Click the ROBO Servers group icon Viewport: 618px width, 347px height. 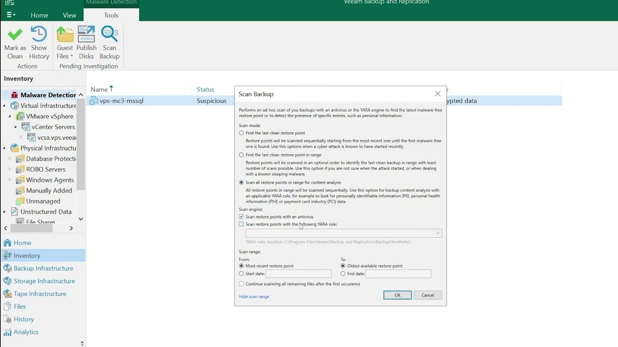point(20,169)
